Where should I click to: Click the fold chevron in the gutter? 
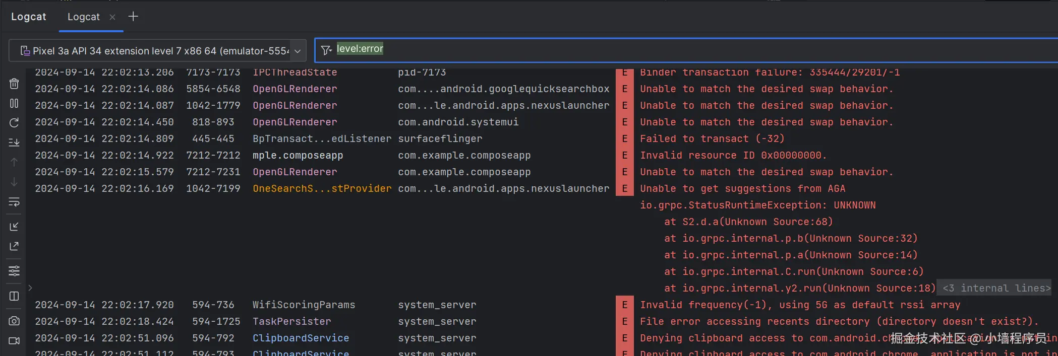coord(30,288)
